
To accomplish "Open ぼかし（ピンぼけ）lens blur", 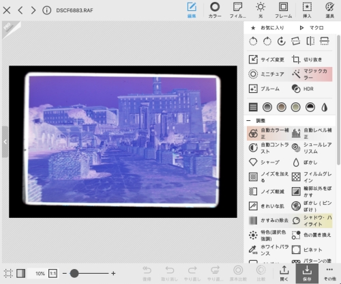I will (312, 206).
